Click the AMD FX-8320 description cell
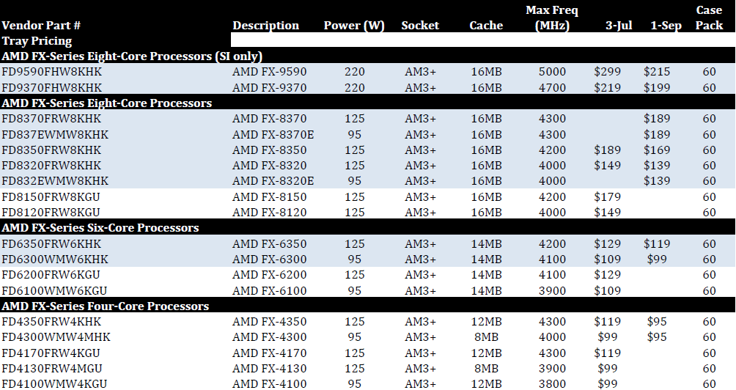 pos(270,166)
